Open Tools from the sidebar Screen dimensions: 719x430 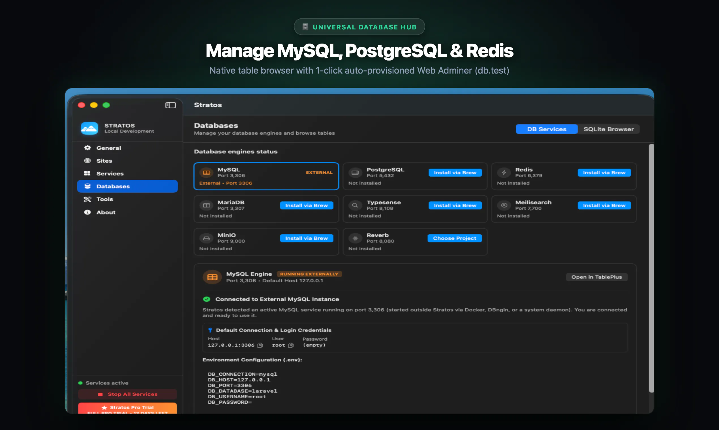[x=127, y=199]
